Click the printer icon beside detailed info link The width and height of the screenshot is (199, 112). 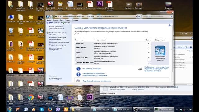point(140,69)
